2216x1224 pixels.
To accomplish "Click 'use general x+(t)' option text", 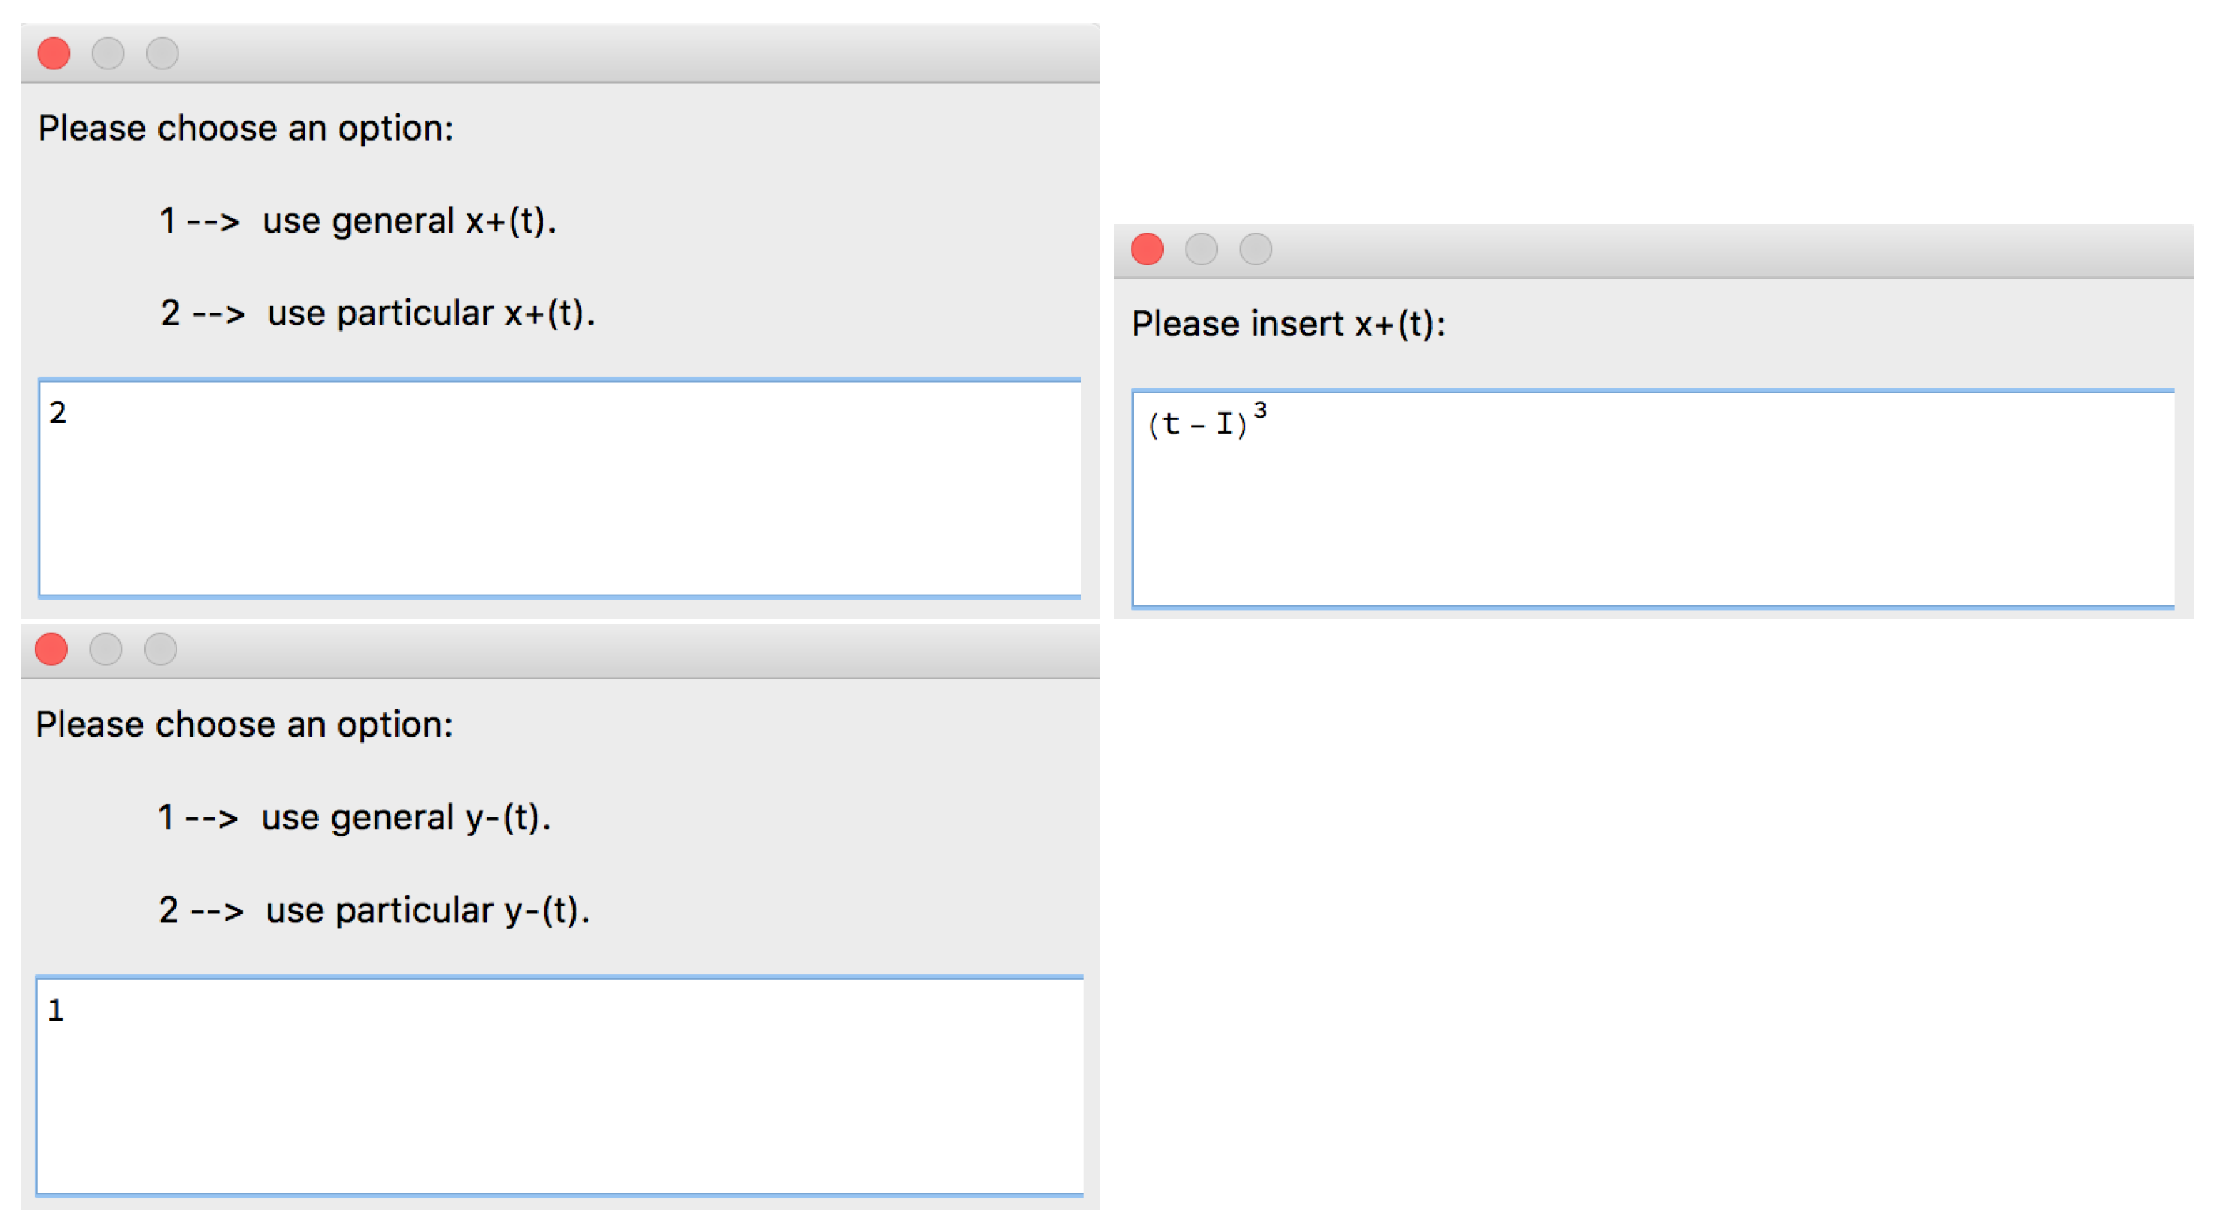I will pyautogui.click(x=409, y=221).
